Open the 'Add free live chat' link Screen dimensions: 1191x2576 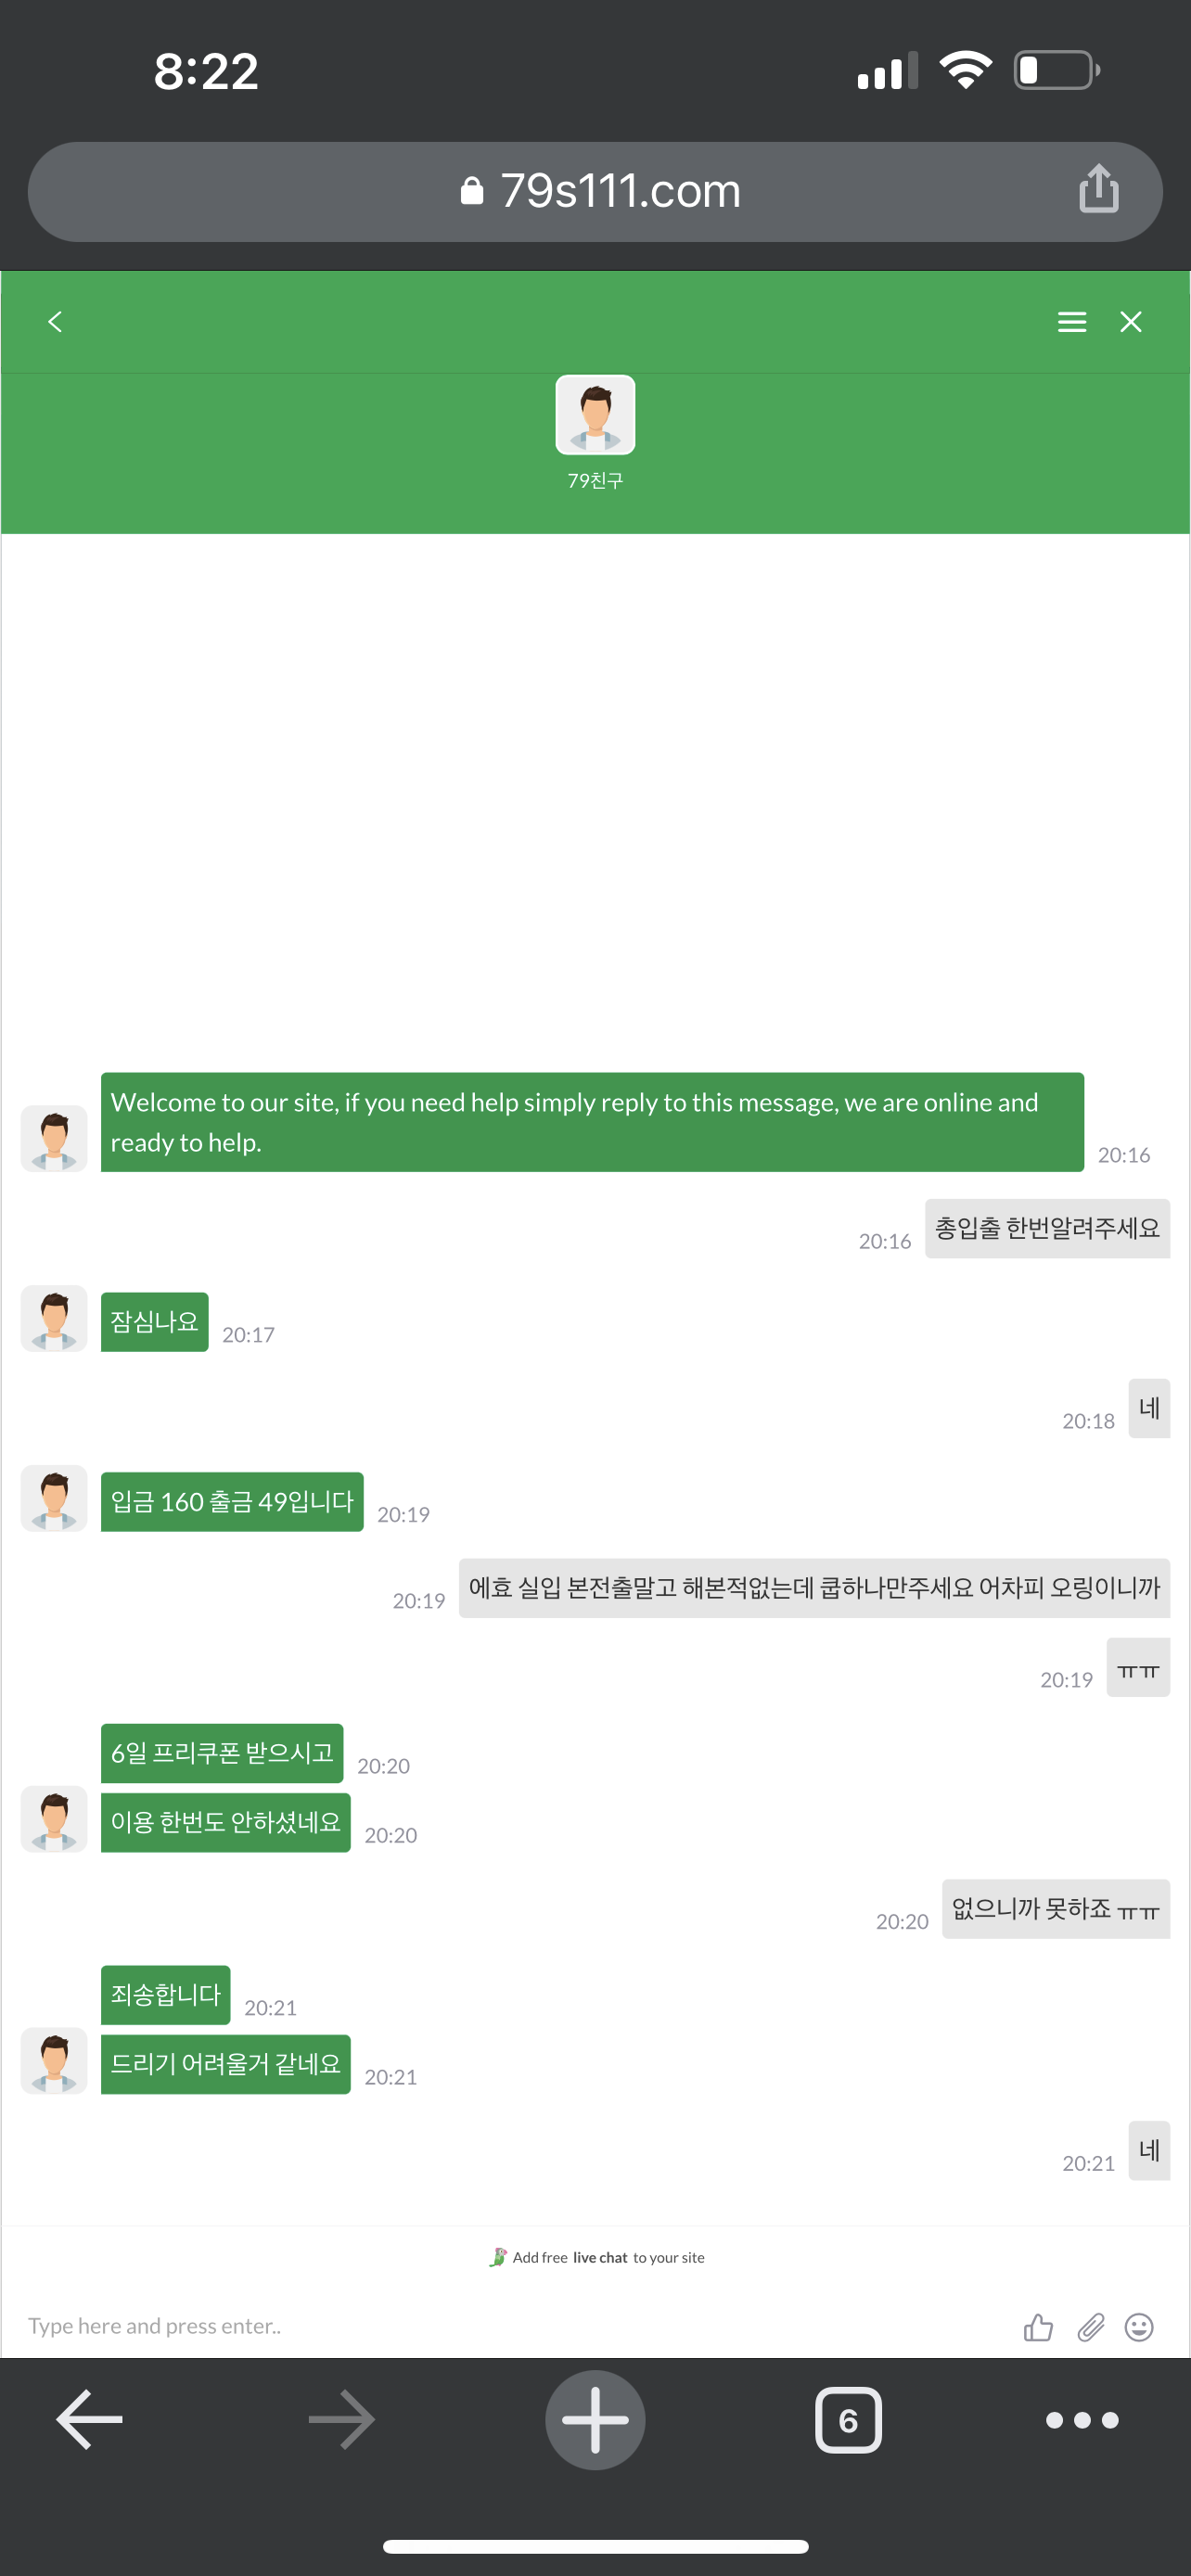[597, 2257]
